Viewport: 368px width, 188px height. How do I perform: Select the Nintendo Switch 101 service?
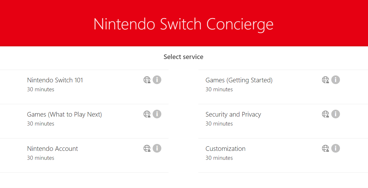tap(55, 80)
